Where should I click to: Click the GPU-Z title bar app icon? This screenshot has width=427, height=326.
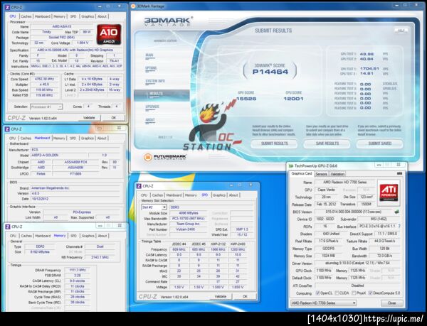291,165
